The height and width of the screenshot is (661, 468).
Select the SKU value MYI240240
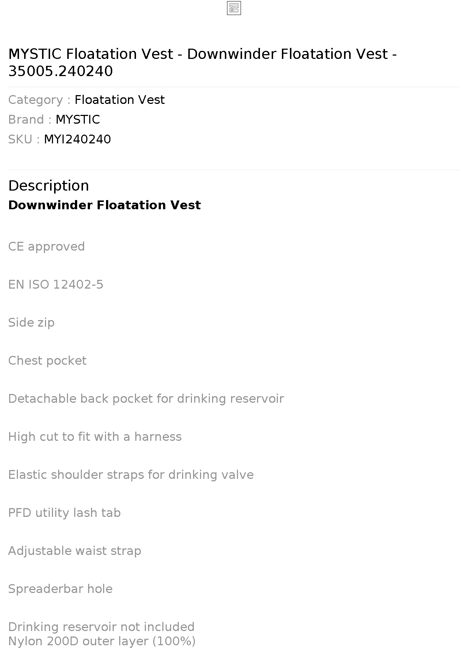point(78,139)
